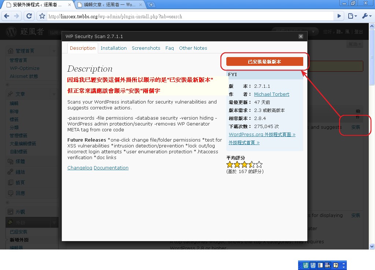This screenshot has height=270, width=375.
Task: Open the Documentation link
Action: click(111, 168)
